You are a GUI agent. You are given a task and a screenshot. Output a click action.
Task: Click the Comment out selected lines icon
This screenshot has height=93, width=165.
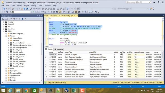(83, 12)
